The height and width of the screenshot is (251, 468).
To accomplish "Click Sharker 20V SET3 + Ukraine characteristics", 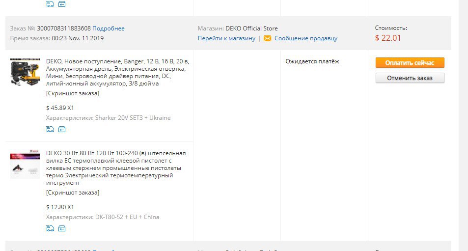I will (133, 118).
